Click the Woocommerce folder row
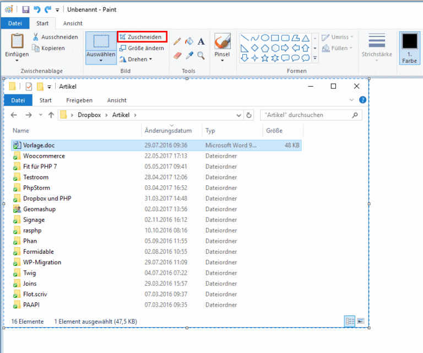423x353 pixels. (156, 156)
